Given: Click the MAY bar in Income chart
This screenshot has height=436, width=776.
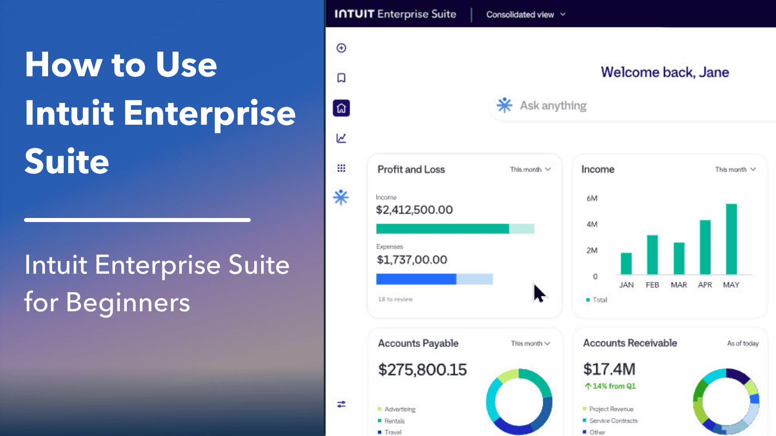Looking at the screenshot, I should (x=731, y=239).
